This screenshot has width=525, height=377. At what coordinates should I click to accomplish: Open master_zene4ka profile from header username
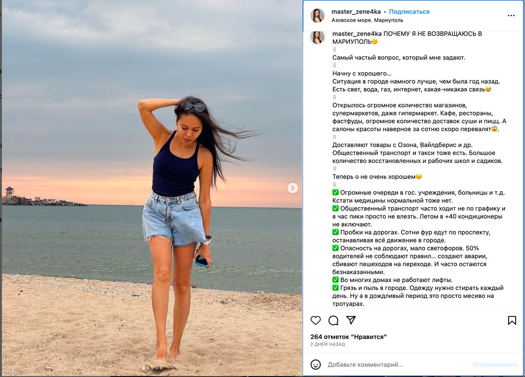pyautogui.click(x=356, y=11)
